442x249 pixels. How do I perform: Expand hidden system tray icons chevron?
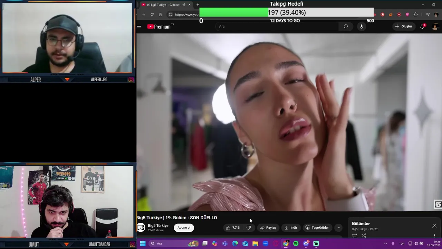coord(385,243)
